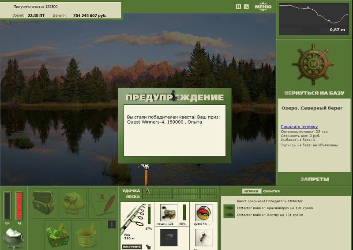This screenshot has height=250, width=353.
Task: Click 'Получено опыта: 122500' text
Action: click(35, 7)
